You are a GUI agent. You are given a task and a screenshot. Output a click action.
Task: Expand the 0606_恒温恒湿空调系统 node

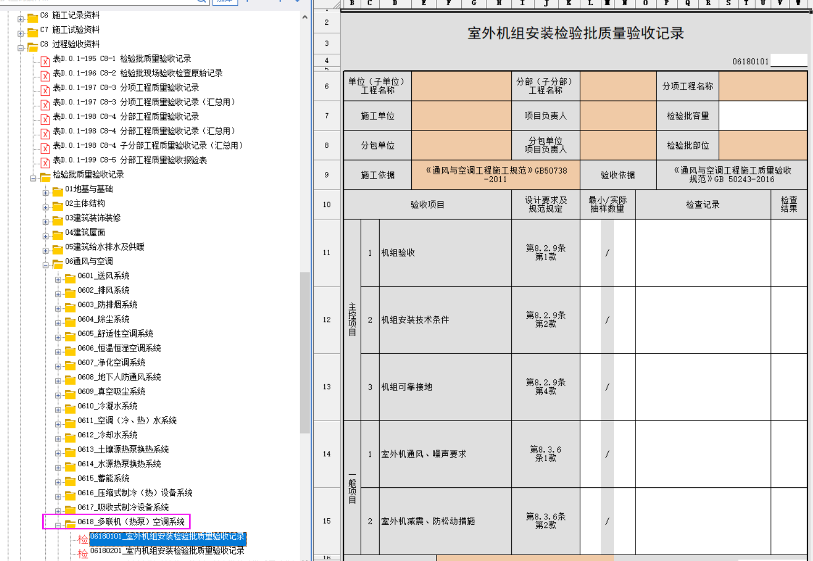(58, 352)
